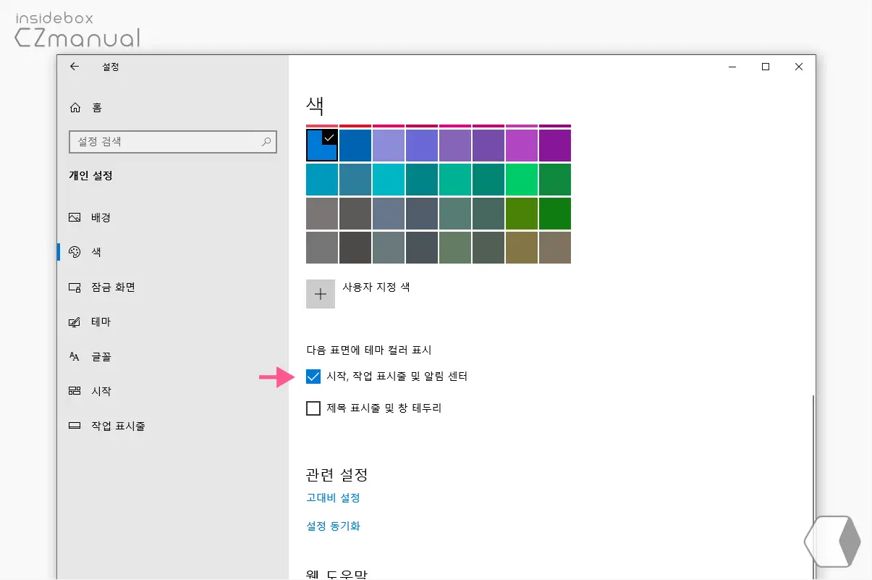Click the 사용자 지정 색 label
Screen dimensions: 872x580
376,287
